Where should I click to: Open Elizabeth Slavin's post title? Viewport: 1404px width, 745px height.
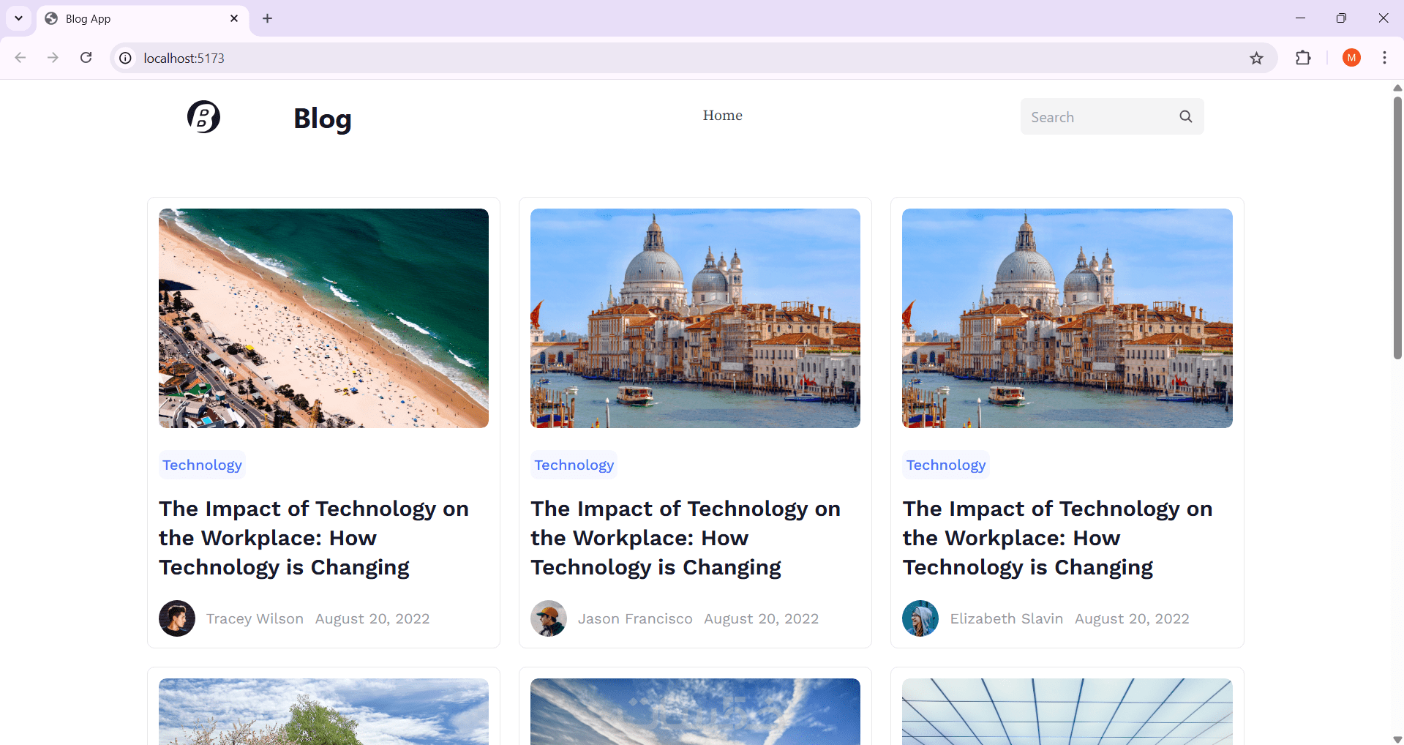pyautogui.click(x=1057, y=538)
